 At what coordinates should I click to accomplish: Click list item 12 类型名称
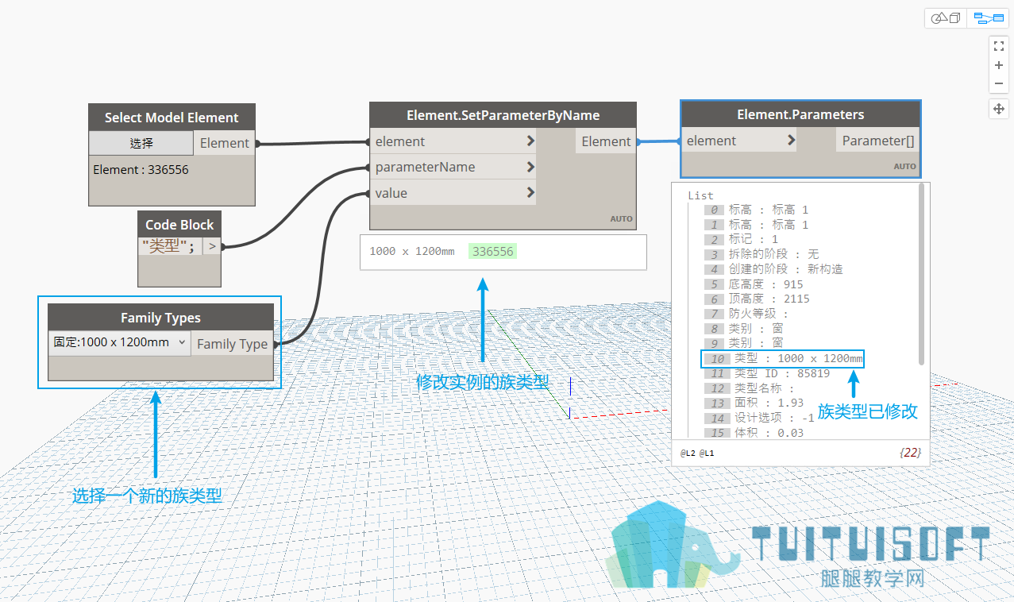[x=750, y=388]
